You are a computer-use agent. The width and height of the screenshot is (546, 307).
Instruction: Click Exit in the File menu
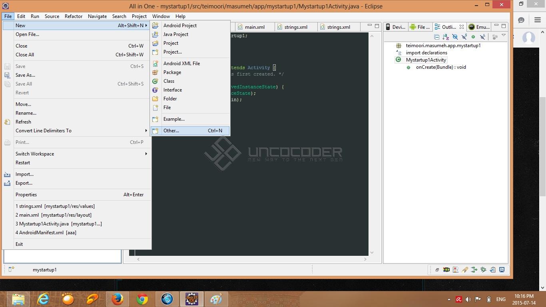[x=76, y=244]
